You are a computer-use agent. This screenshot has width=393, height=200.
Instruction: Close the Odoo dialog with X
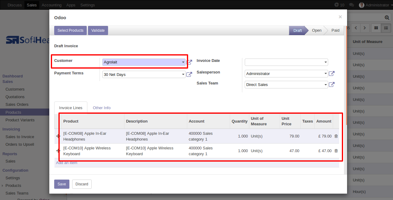(x=340, y=17)
